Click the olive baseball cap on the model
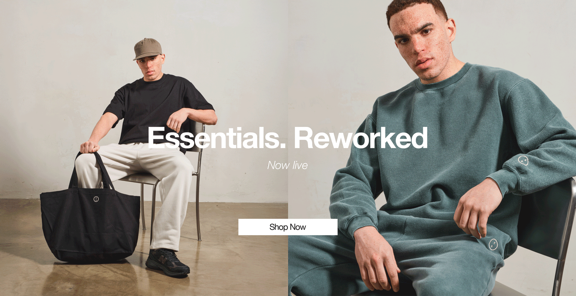 click(147, 49)
